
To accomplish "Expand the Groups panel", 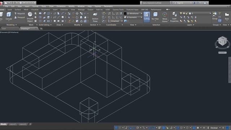I will point(217,25).
